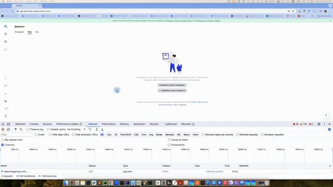This screenshot has width=333, height=187.
Task: Check Hide extension URLs
Action: click(x=73, y=135)
